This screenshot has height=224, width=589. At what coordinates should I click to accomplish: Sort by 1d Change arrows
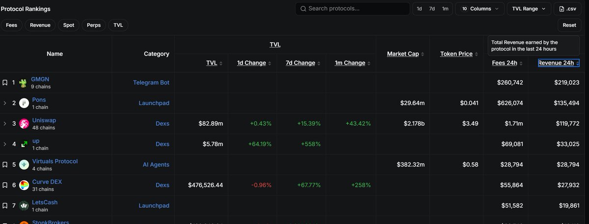270,63
